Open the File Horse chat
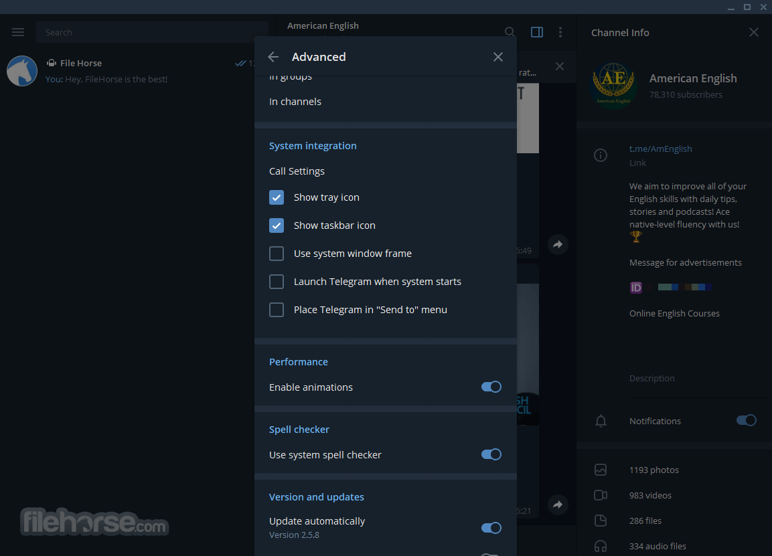772x556 pixels. click(127, 71)
